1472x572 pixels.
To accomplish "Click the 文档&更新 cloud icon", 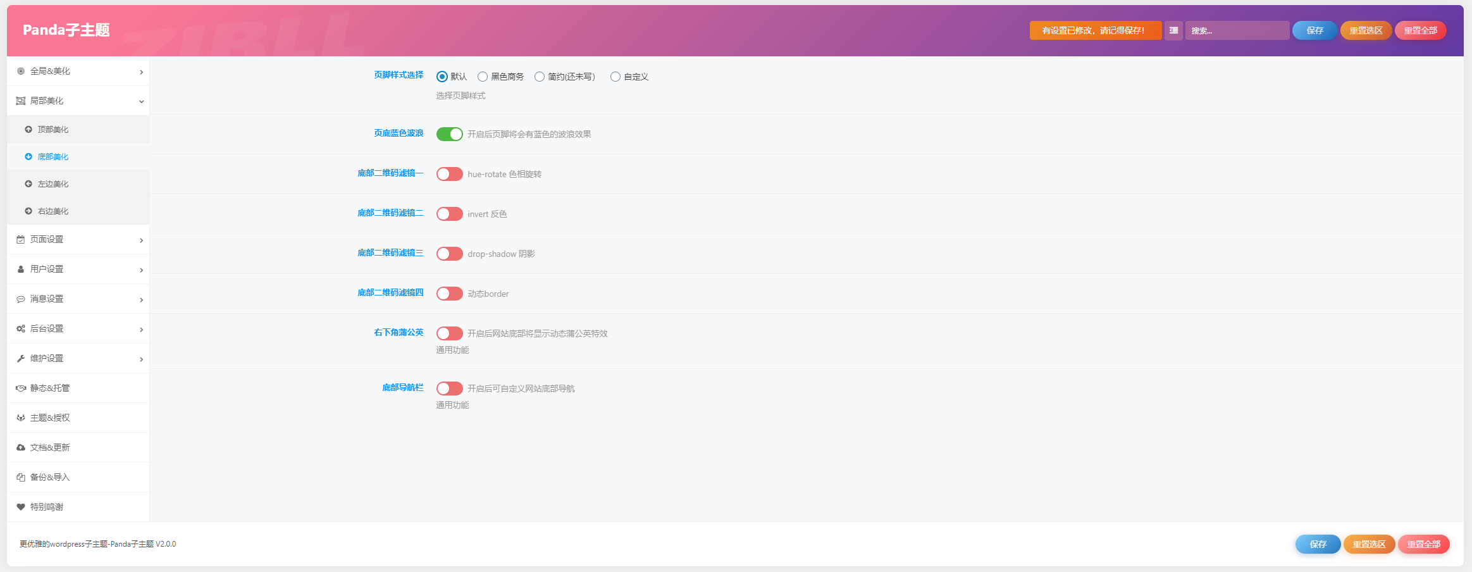I will pyautogui.click(x=21, y=448).
